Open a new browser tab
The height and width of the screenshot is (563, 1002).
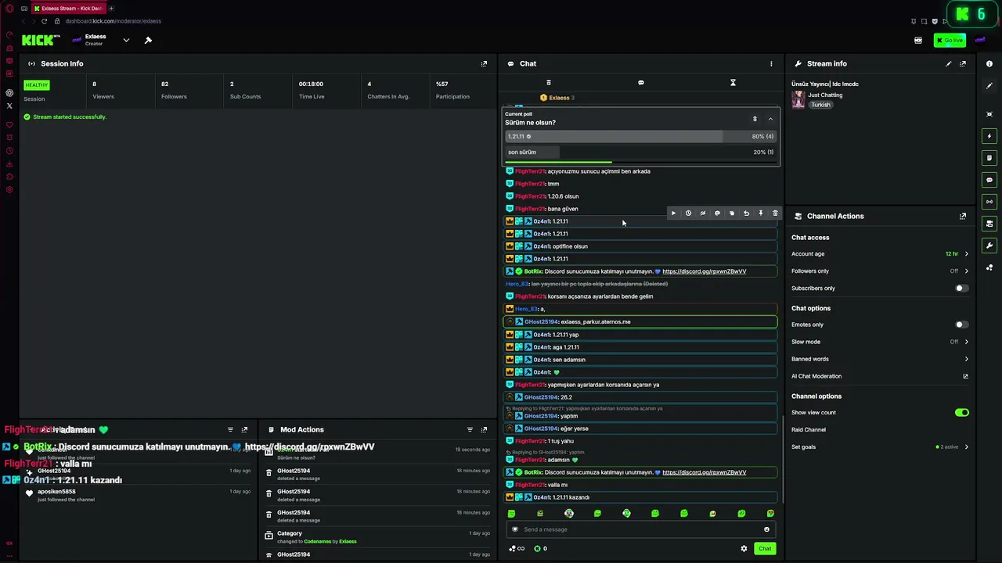click(111, 8)
